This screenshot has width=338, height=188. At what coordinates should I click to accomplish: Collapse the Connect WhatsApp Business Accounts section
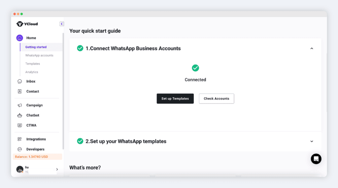click(x=312, y=49)
